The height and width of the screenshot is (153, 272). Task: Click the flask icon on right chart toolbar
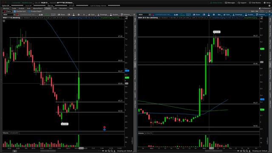[209, 15]
